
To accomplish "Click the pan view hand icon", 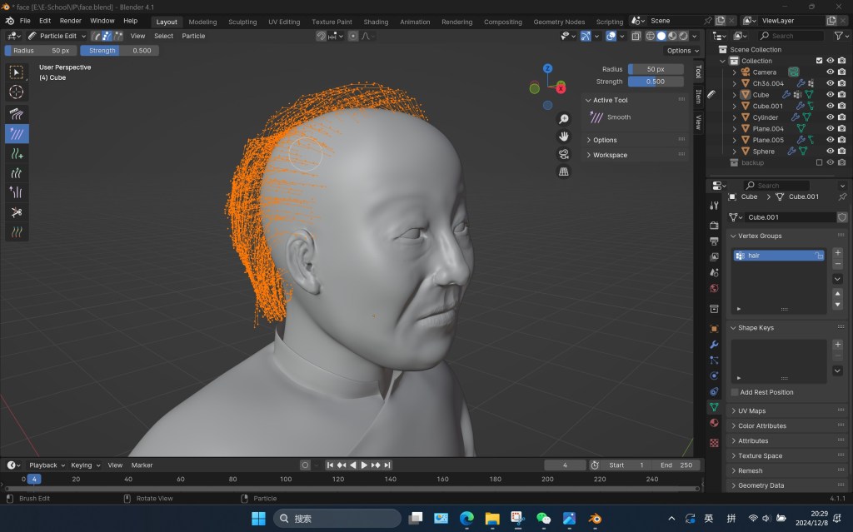I will [x=564, y=137].
